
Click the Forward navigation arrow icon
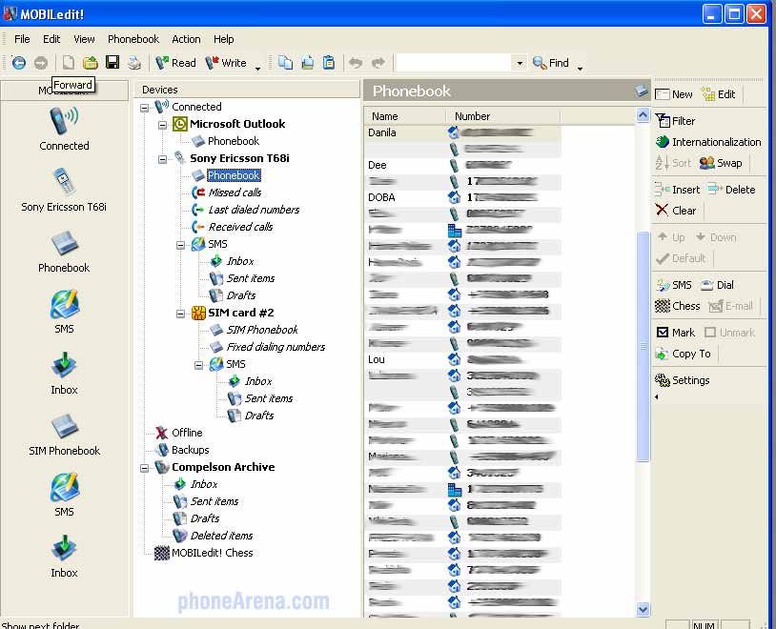click(x=41, y=63)
